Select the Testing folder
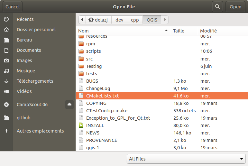The image size is (248, 166). 94,66
